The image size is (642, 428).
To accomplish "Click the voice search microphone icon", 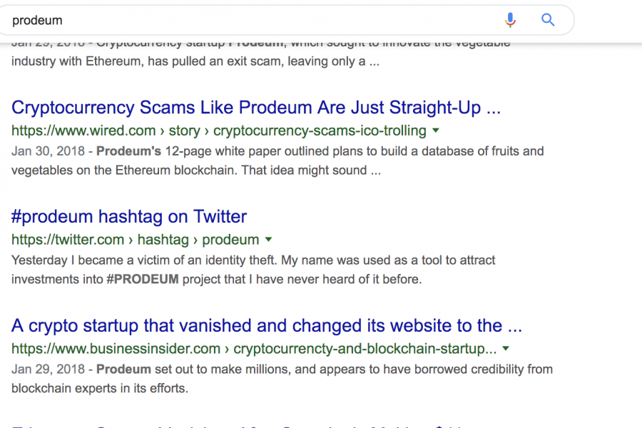I will pyautogui.click(x=510, y=20).
